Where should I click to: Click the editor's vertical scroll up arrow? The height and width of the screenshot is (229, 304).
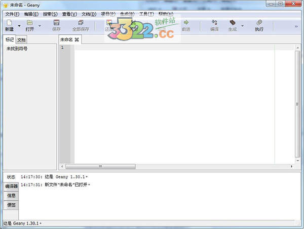click(x=297, y=48)
